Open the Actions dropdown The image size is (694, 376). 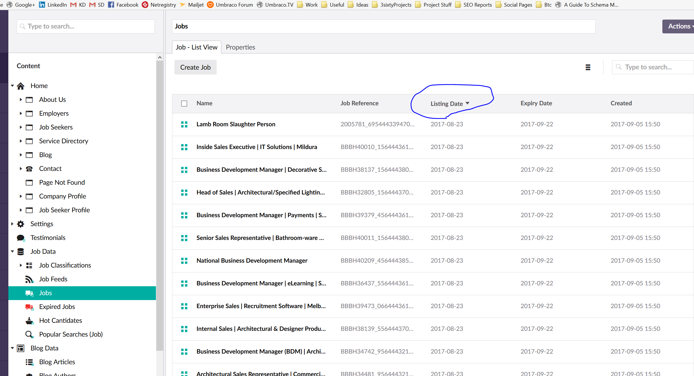pyautogui.click(x=680, y=26)
